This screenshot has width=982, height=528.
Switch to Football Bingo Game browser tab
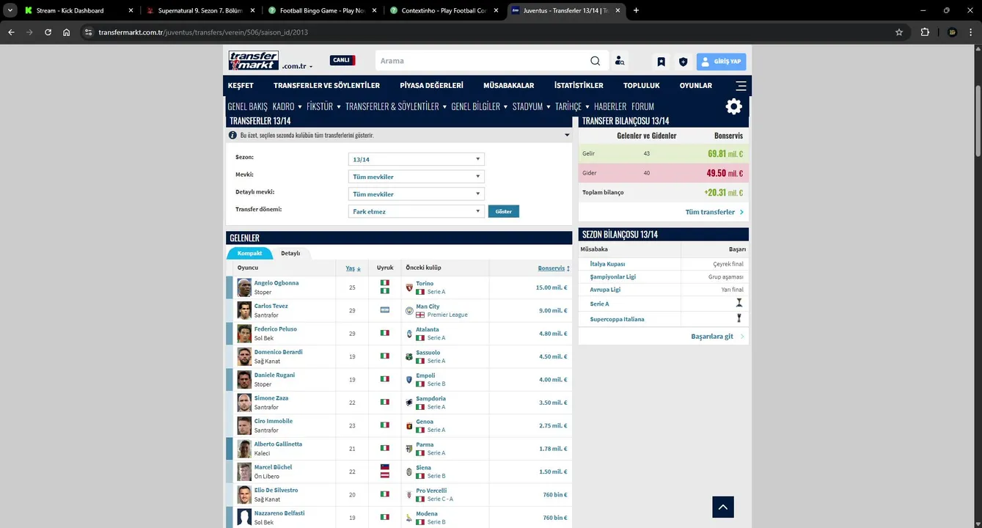tap(321, 10)
